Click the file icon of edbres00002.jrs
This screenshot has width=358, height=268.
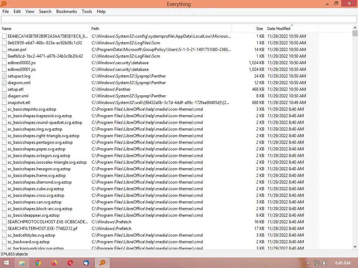point(4,63)
